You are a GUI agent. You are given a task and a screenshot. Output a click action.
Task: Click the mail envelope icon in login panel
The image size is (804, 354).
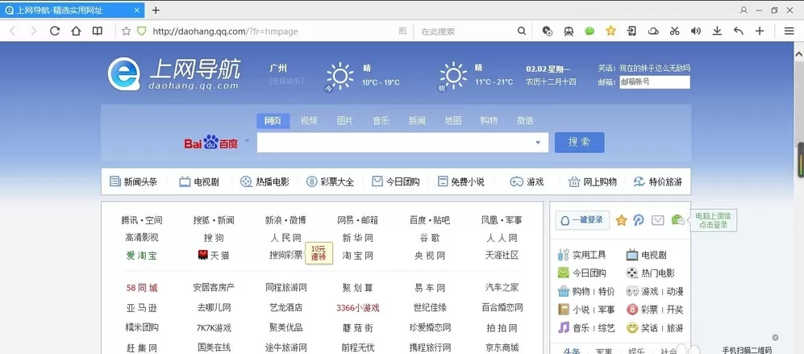click(x=658, y=220)
